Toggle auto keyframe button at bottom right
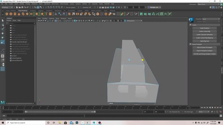 [x=217, y=112]
